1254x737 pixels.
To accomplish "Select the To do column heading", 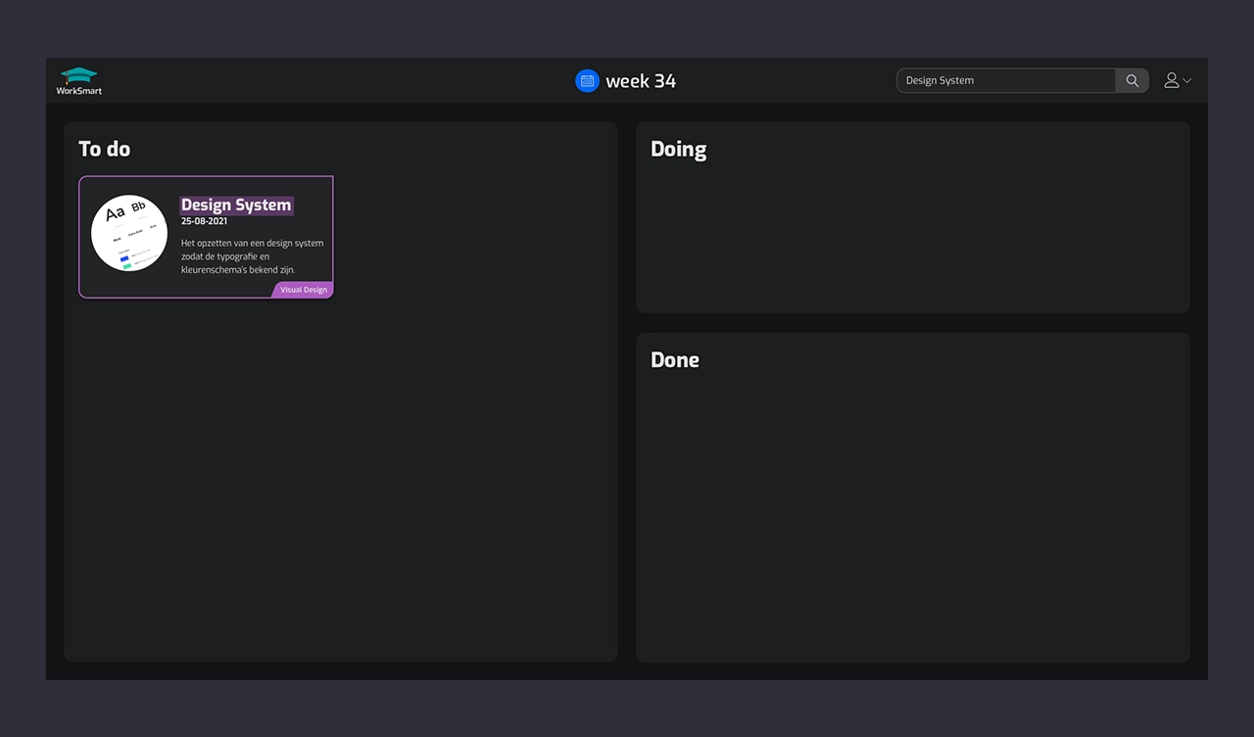I will coord(104,149).
